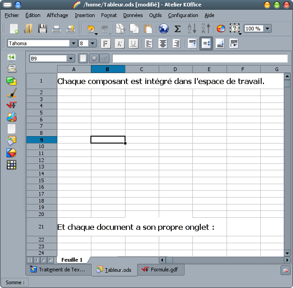Open the spreadsheet component icon in the sidebar
Image resolution: width=293 pixels, height=288 pixels.
(x=12, y=141)
